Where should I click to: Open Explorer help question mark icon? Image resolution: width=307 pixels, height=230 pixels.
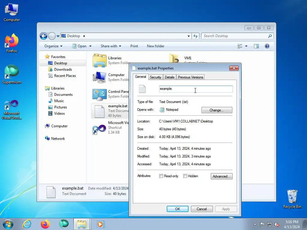(267, 46)
